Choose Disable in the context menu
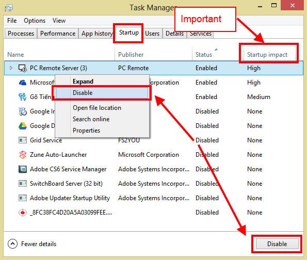 pyautogui.click(x=102, y=93)
